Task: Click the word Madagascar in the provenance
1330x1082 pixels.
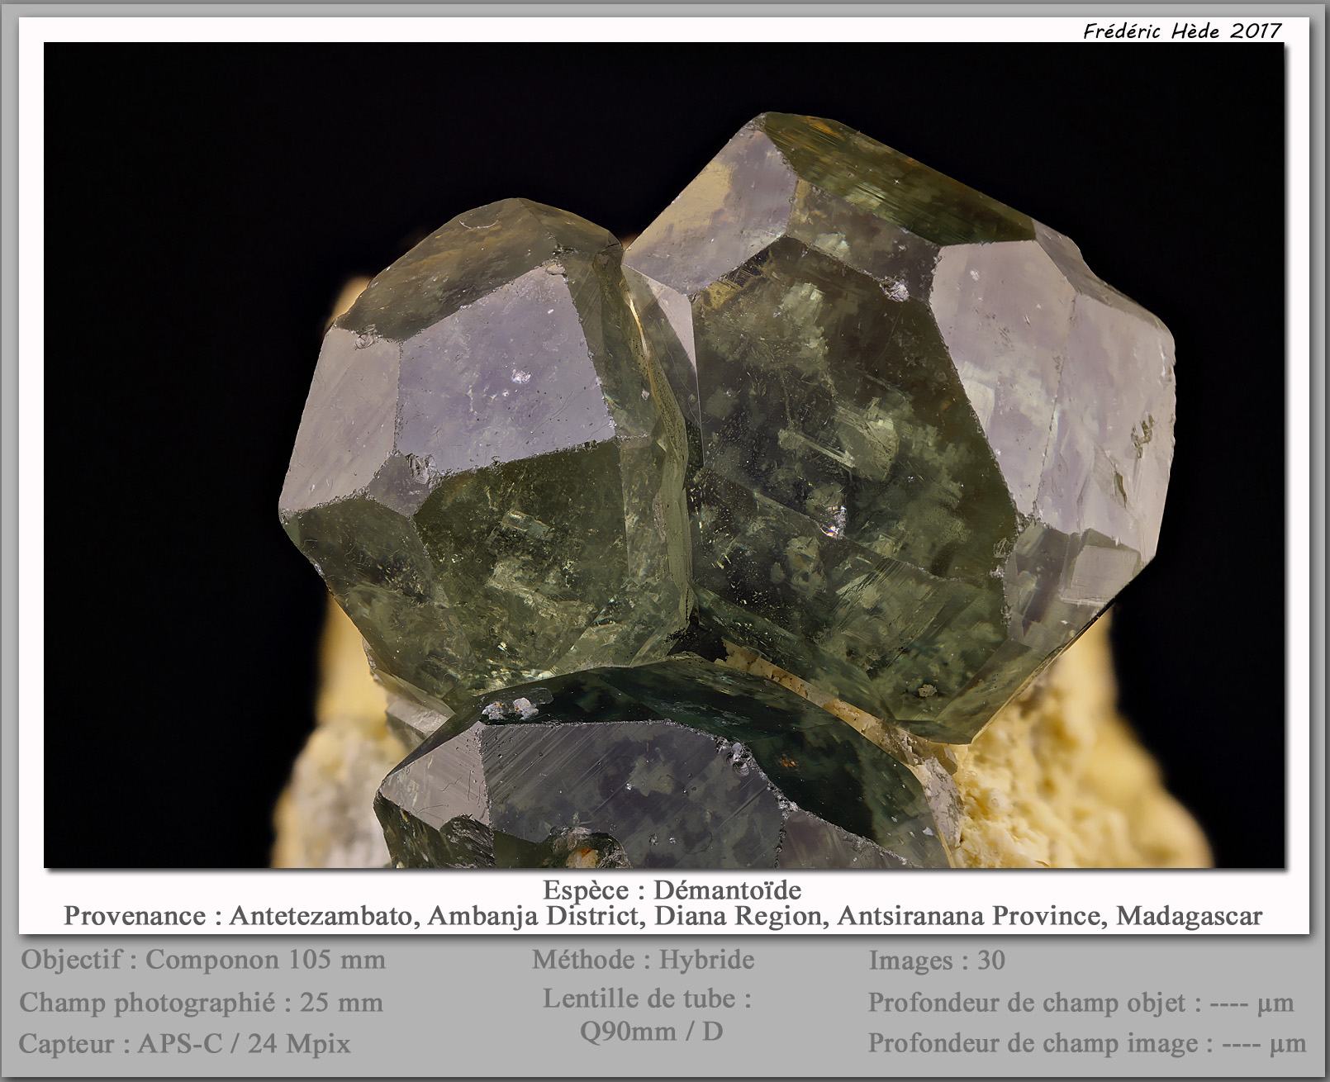Action: (x=1188, y=916)
